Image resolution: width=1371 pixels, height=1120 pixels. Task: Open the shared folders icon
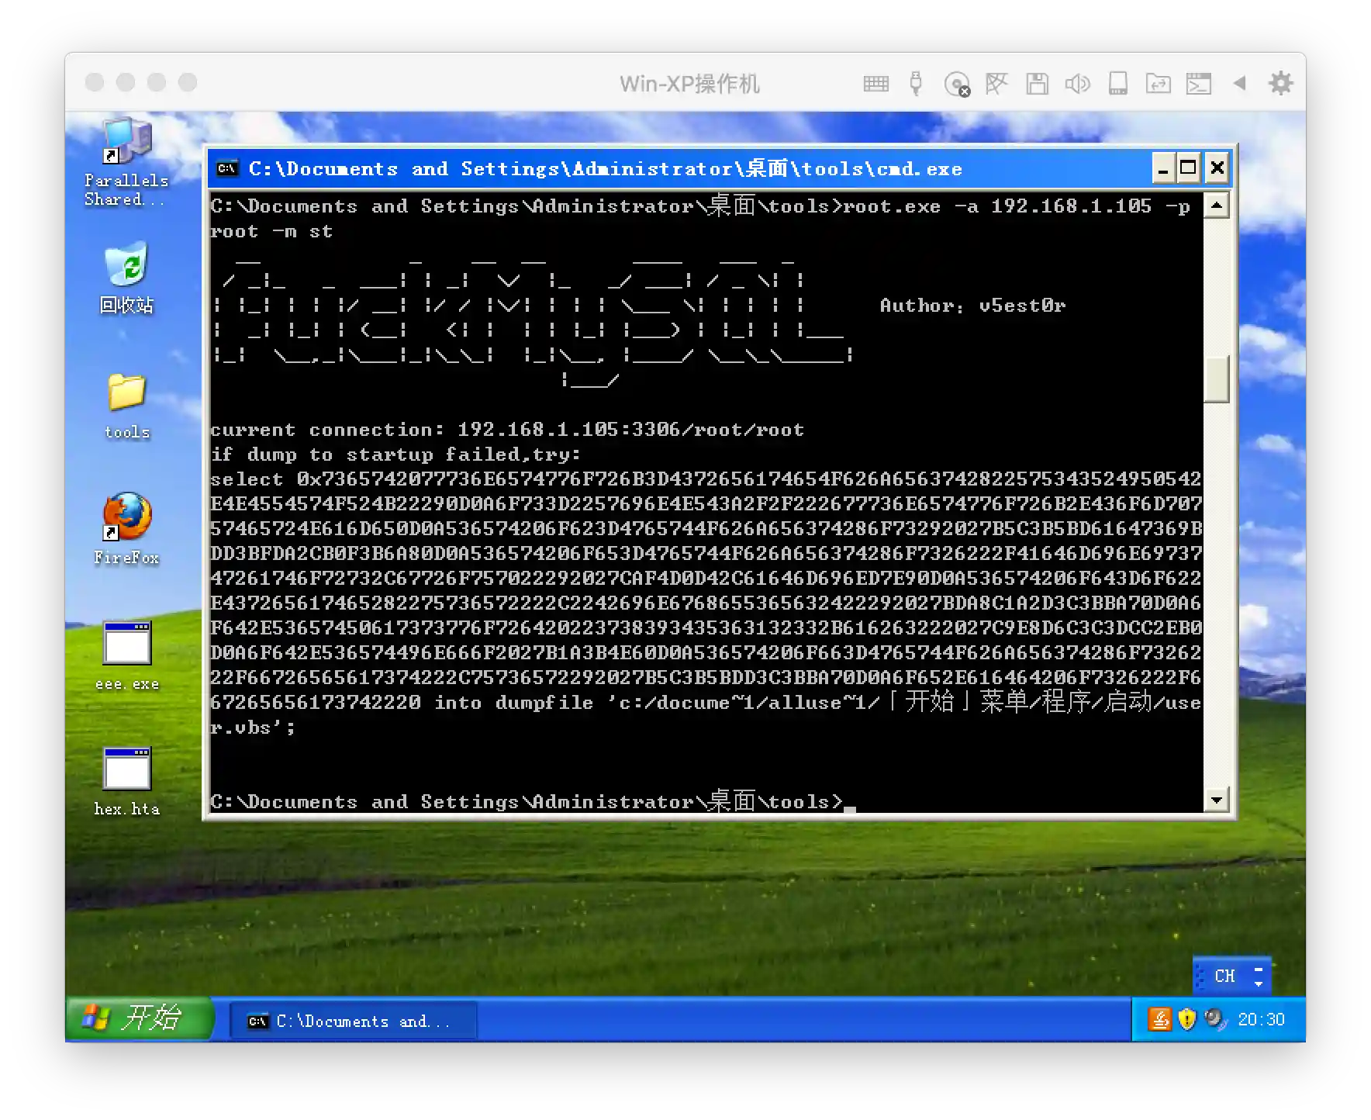(1158, 83)
